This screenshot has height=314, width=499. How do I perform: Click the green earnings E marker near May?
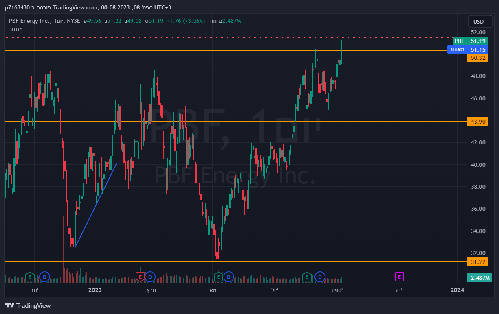pyautogui.click(x=218, y=277)
